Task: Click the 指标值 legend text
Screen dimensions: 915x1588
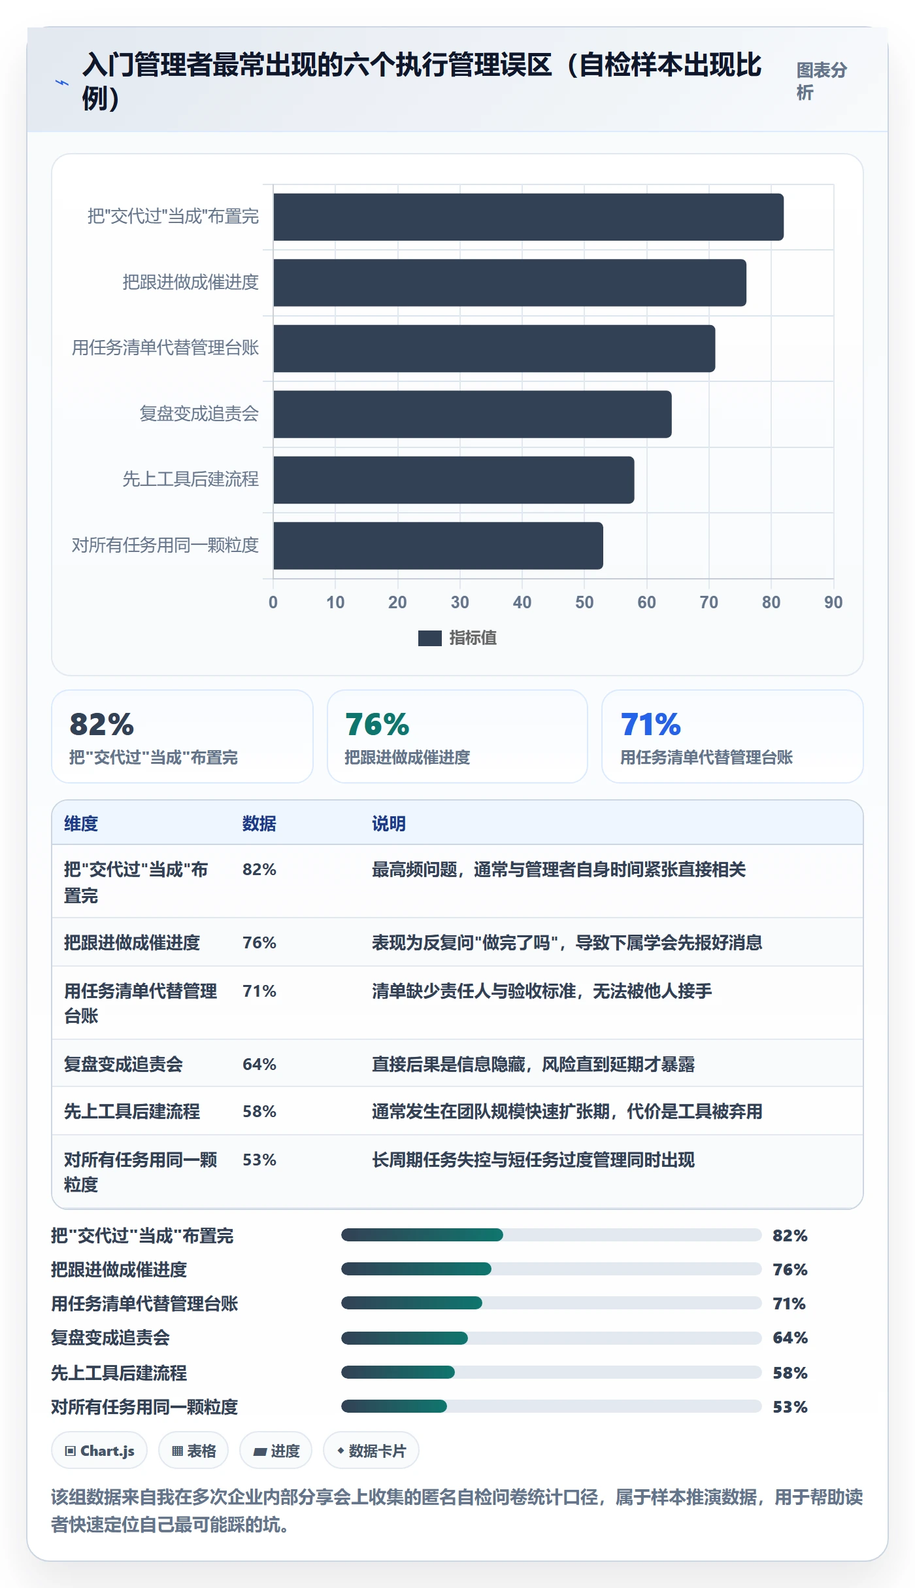Action: [473, 638]
